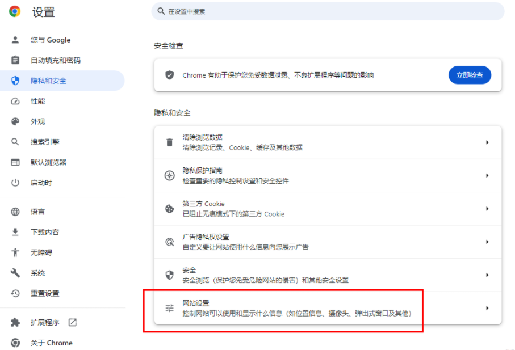Open 下载内容 settings section
The height and width of the screenshot is (350, 515).
pos(62,232)
